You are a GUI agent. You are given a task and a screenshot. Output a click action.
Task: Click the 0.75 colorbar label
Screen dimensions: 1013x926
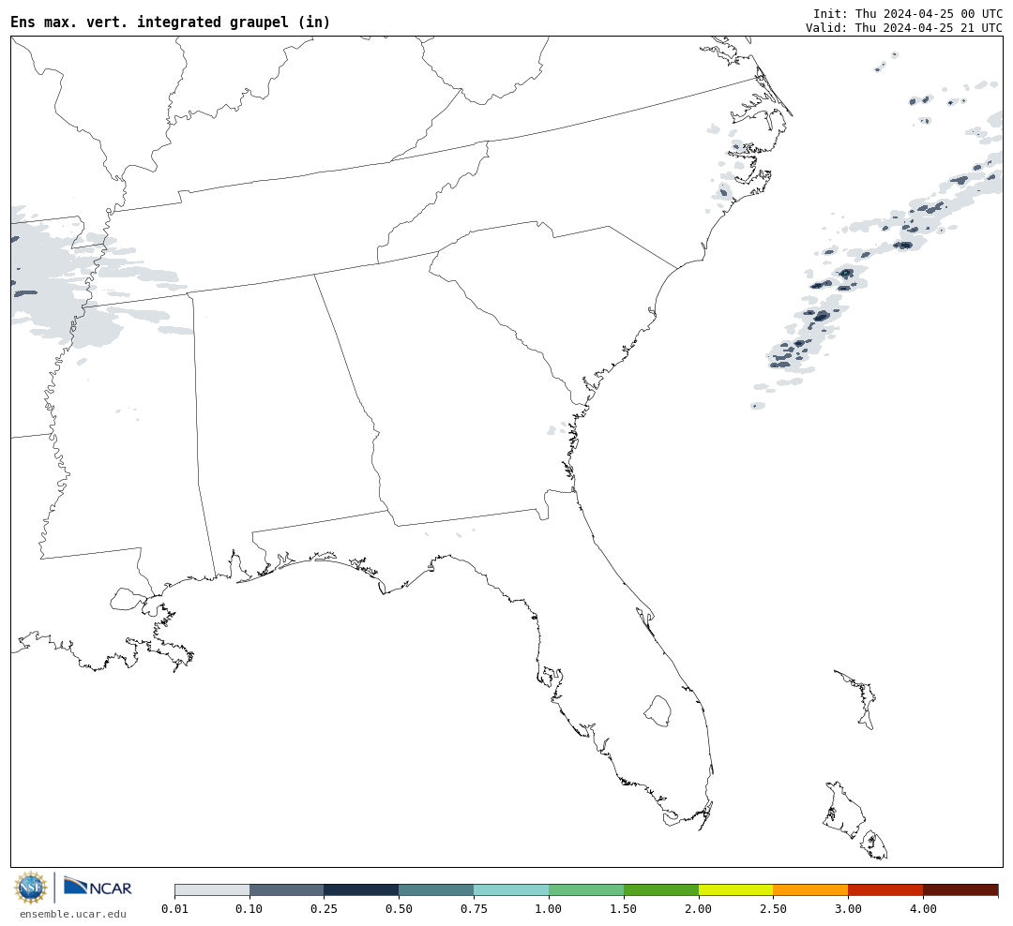point(475,908)
